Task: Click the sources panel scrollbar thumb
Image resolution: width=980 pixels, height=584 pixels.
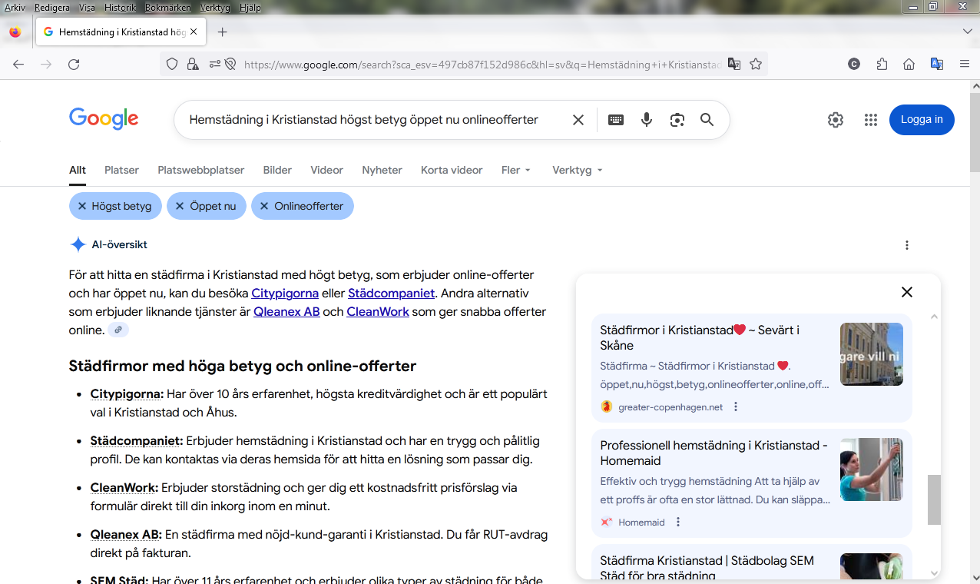Action: pyautogui.click(x=934, y=499)
